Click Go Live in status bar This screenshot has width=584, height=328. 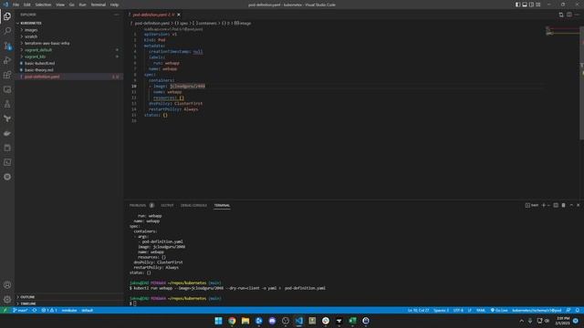point(499,310)
